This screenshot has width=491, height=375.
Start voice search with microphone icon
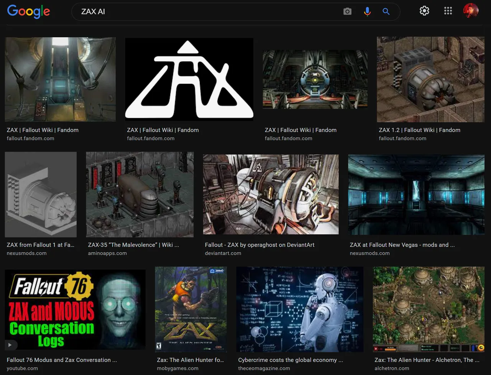367,12
